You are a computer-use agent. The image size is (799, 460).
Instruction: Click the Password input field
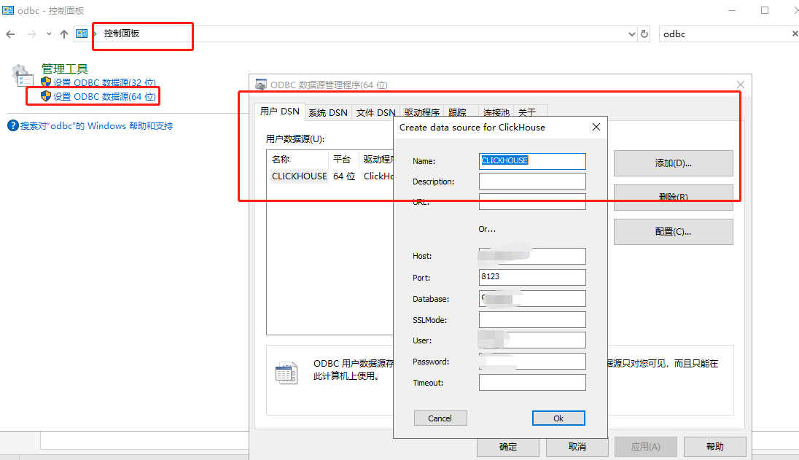pyautogui.click(x=532, y=361)
